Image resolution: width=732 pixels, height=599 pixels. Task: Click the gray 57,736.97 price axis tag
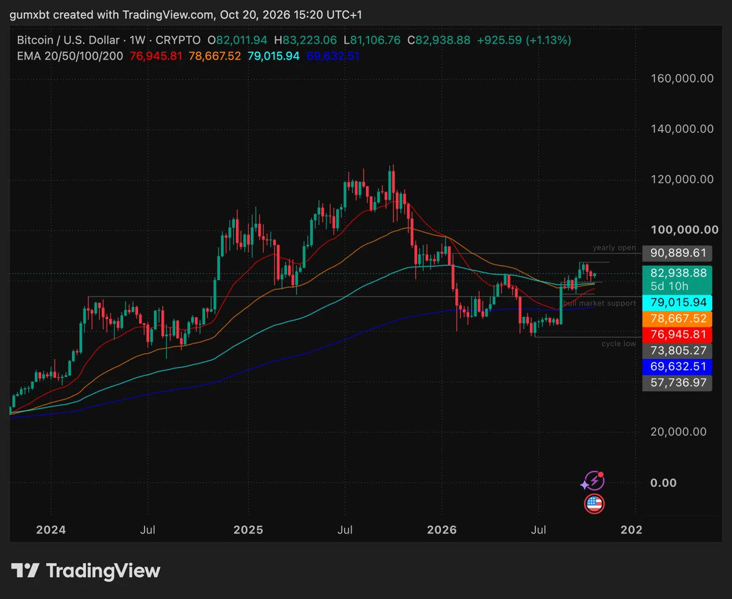point(677,383)
